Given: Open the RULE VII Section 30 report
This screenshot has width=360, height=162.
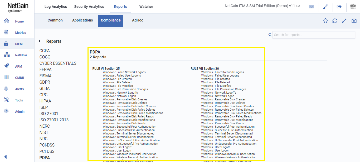Looking at the screenshot, I should [x=205, y=69].
